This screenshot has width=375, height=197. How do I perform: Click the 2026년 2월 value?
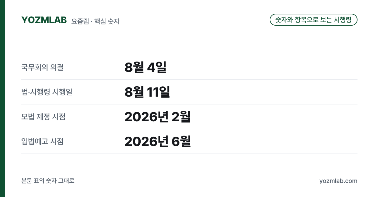pyautogui.click(x=157, y=117)
